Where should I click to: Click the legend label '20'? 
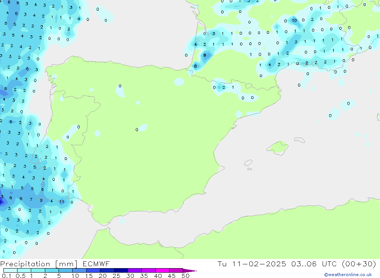[x=103, y=276]
